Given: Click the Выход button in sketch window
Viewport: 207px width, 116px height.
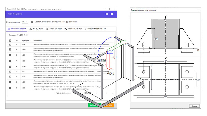Looking at the screenshot, I should [x=194, y=106].
